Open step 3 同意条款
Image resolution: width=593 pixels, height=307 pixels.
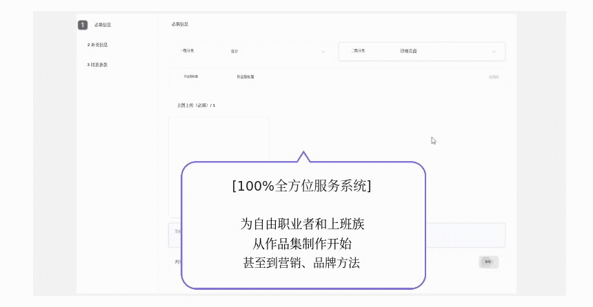[97, 65]
